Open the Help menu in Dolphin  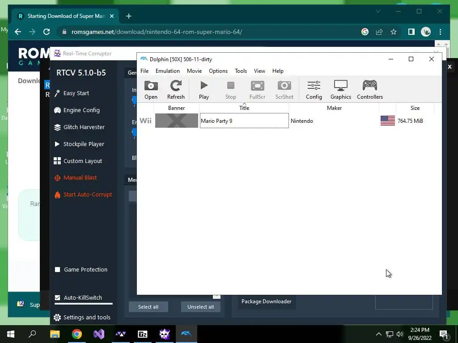tap(278, 71)
